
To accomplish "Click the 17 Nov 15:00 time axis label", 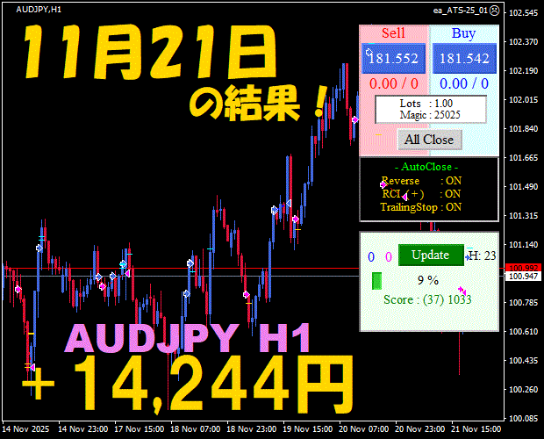I will point(140,429).
